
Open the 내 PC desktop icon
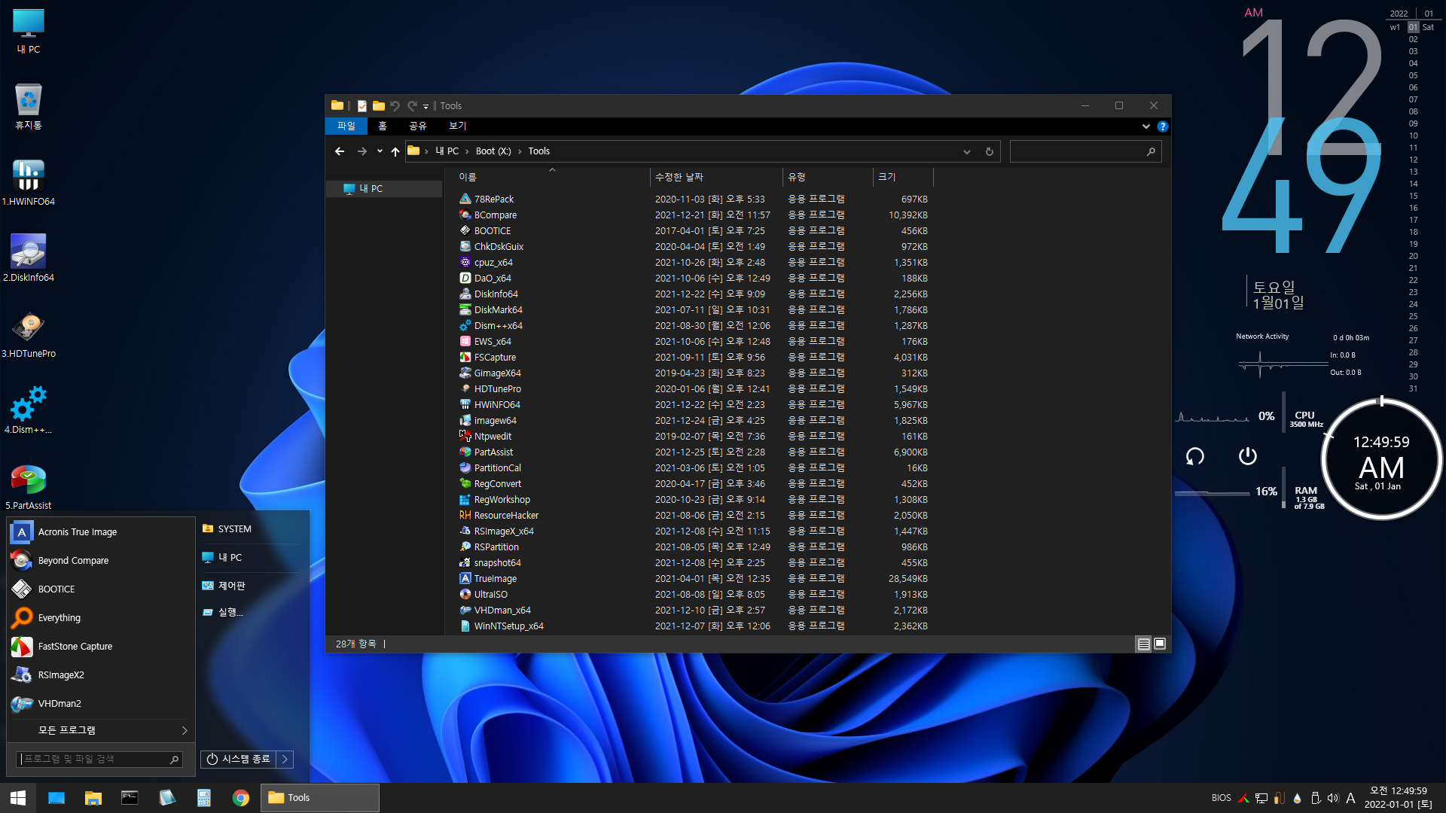click(x=29, y=32)
